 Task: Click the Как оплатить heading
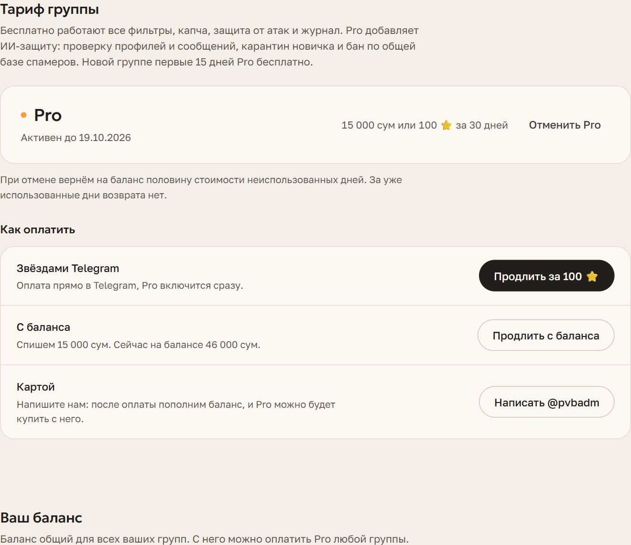click(38, 229)
